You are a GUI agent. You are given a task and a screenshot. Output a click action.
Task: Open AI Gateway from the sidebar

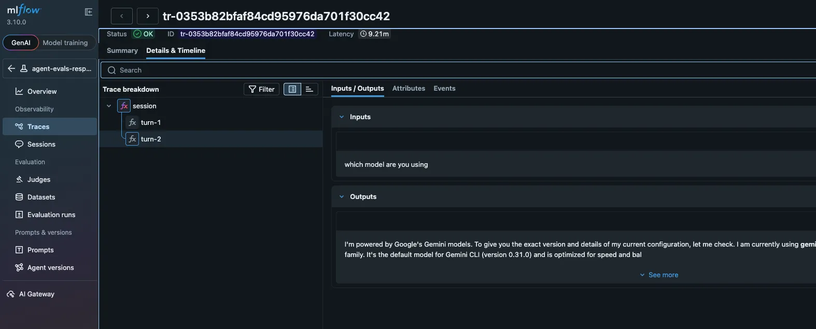(36, 294)
